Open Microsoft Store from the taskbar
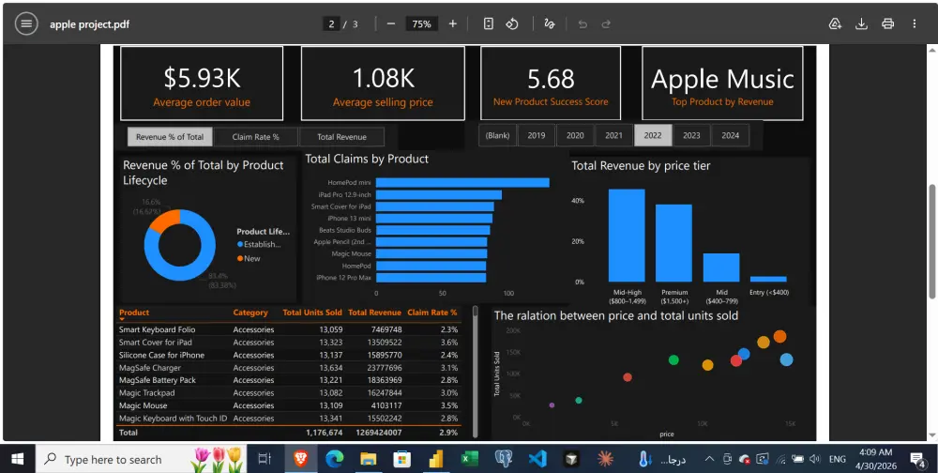This screenshot has height=473, width=938. [x=402, y=459]
